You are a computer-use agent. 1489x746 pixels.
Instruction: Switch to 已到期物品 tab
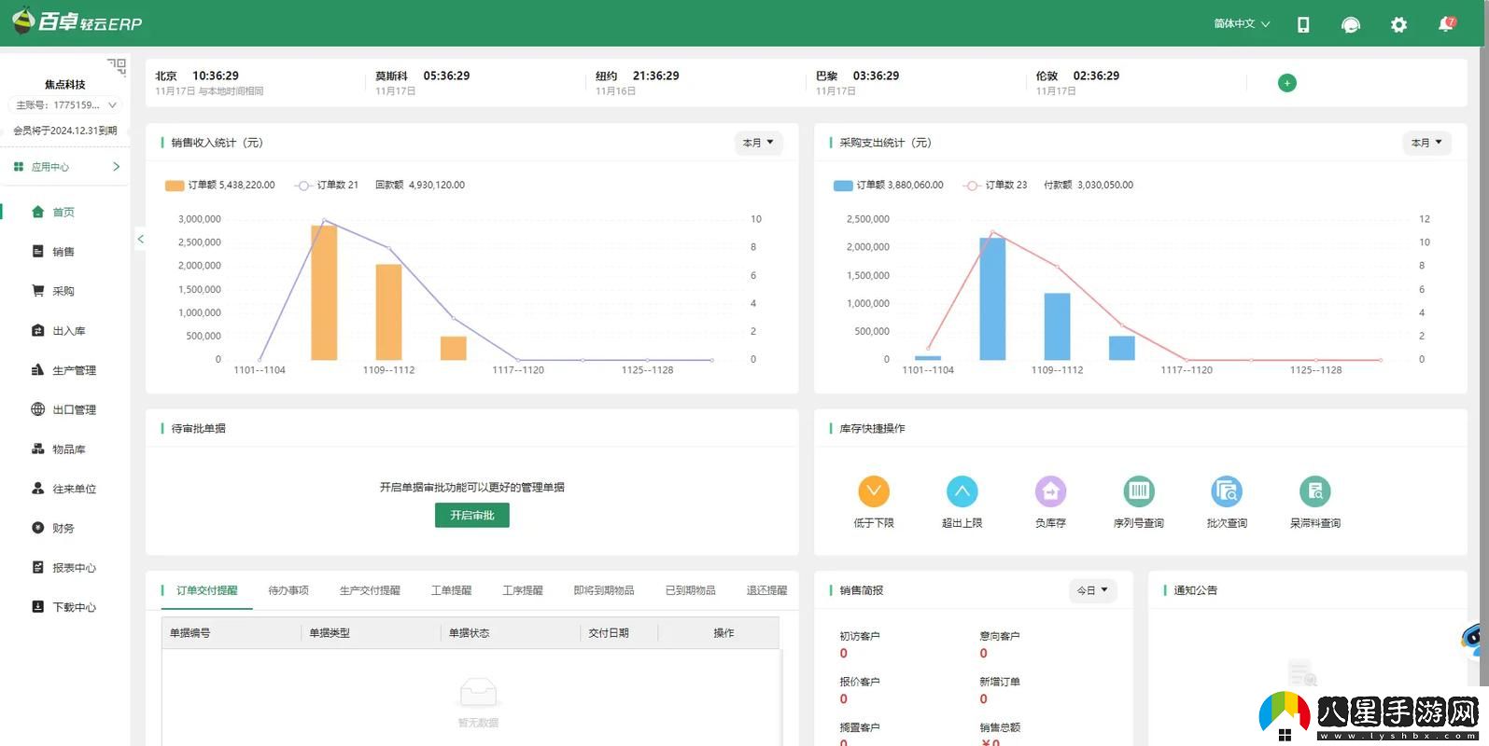(x=691, y=590)
